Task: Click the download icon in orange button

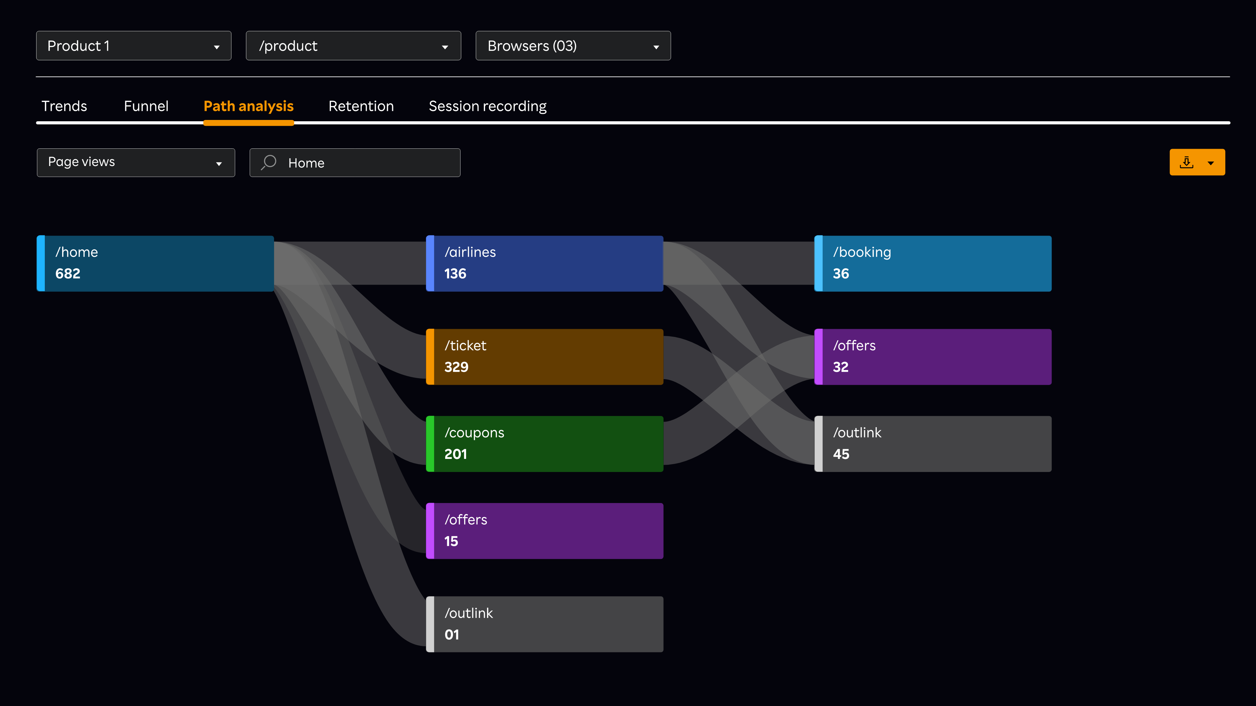Action: (x=1186, y=162)
